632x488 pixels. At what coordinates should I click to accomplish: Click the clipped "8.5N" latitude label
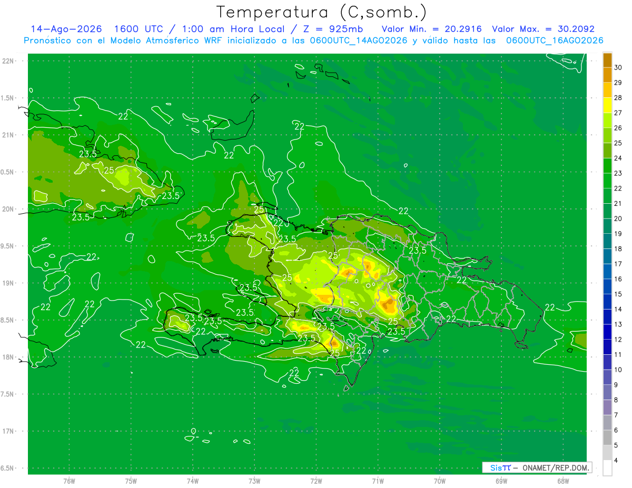coord(7,321)
